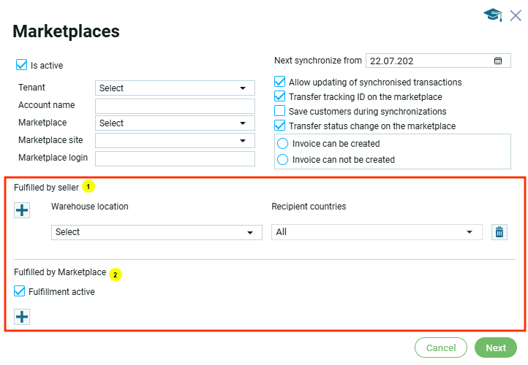Expand the Marketplace select dropdown
Viewport: 528px width, 365px height.
click(x=175, y=123)
